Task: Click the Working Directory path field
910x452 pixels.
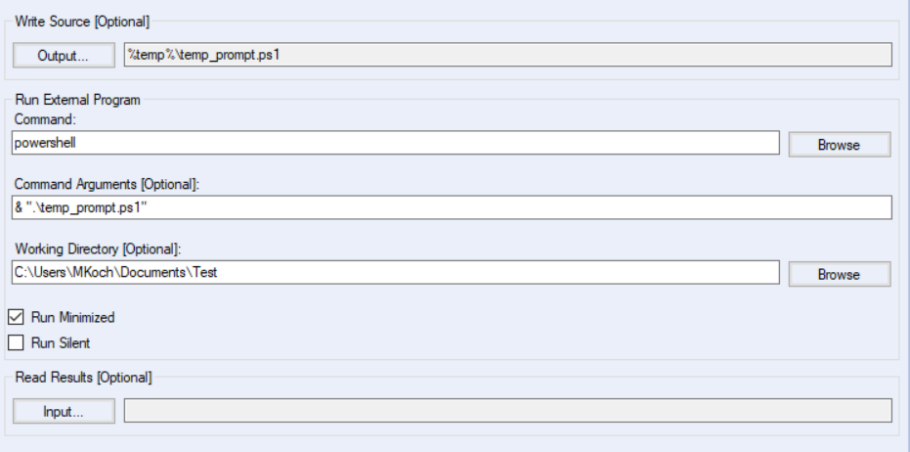Action: (x=396, y=273)
